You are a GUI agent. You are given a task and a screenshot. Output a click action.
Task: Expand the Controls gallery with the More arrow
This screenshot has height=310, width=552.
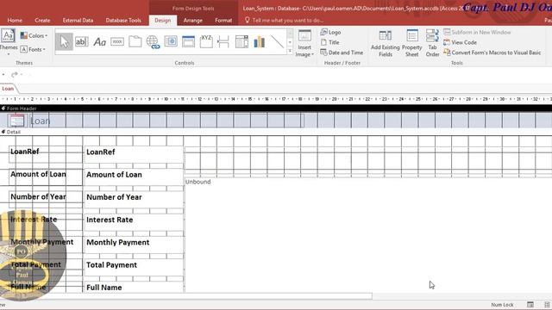(x=290, y=52)
